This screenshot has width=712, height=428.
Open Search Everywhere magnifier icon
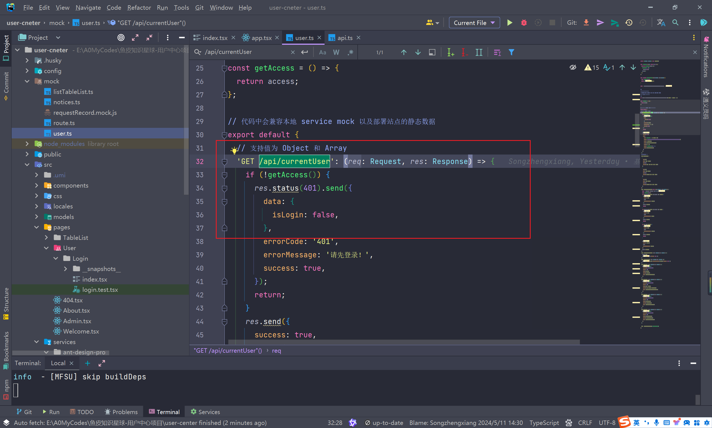coord(675,23)
